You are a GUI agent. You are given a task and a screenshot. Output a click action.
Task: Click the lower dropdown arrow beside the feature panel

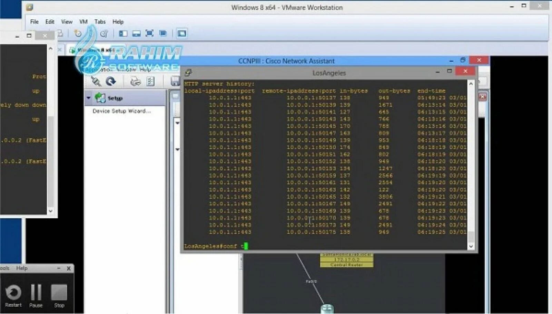[177, 150]
